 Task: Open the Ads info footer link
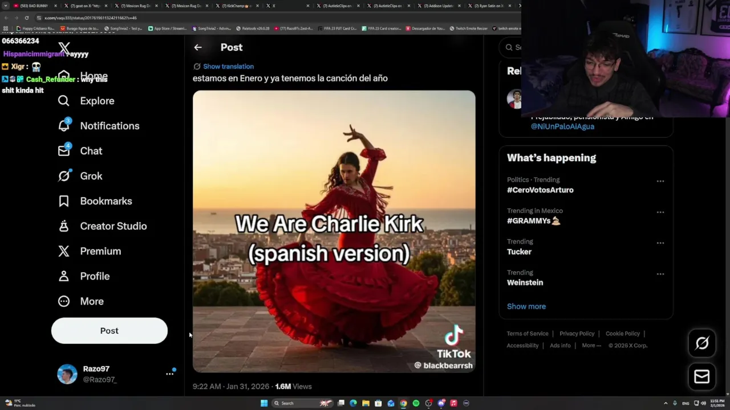coord(560,346)
